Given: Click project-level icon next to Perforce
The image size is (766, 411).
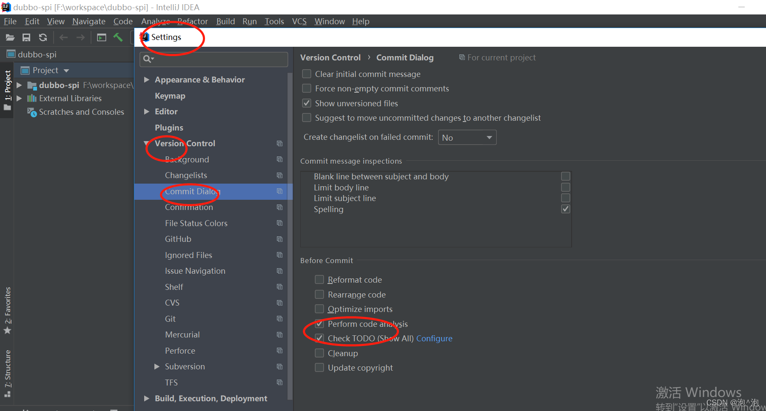Looking at the screenshot, I should 279,351.
